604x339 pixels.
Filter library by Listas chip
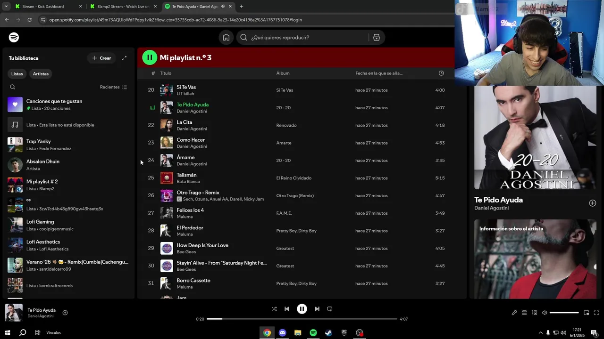point(17,74)
